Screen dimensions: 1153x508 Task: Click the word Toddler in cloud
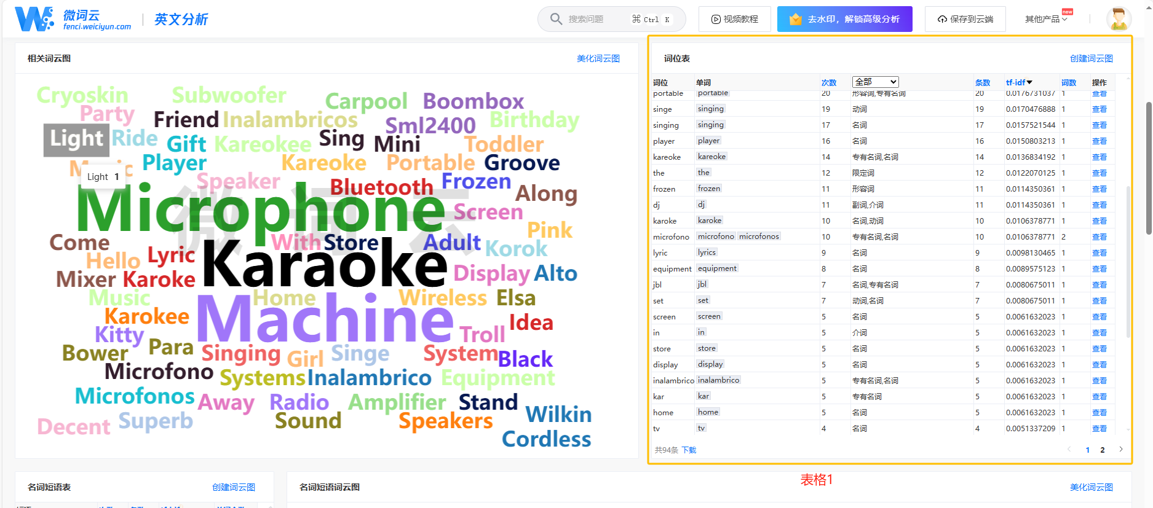pyautogui.click(x=504, y=144)
